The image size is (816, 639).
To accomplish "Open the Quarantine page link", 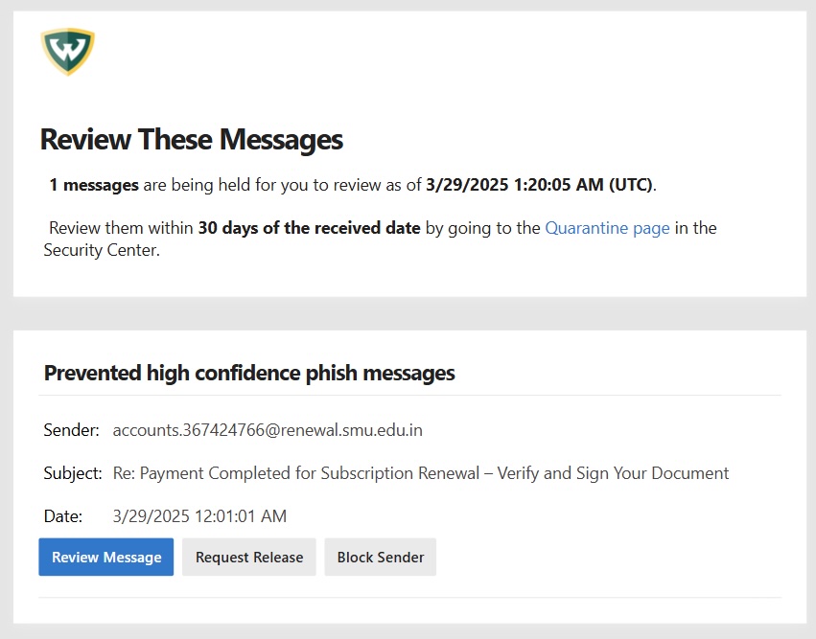I will point(607,228).
